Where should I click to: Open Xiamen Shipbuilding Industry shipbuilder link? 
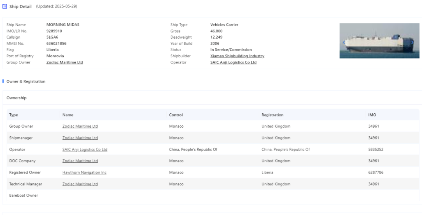pyautogui.click(x=237, y=56)
